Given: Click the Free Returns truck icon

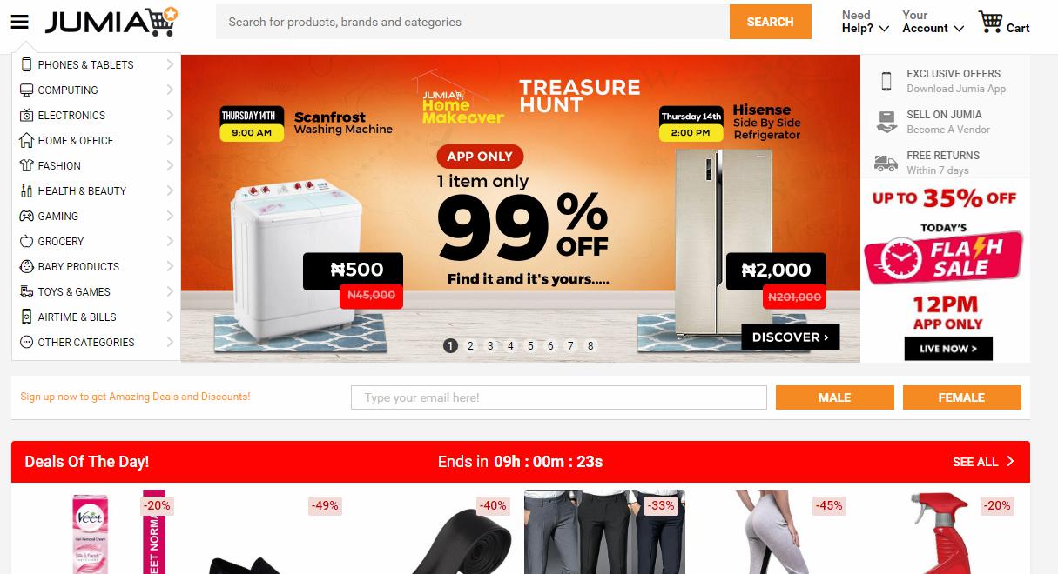Looking at the screenshot, I should (x=886, y=163).
